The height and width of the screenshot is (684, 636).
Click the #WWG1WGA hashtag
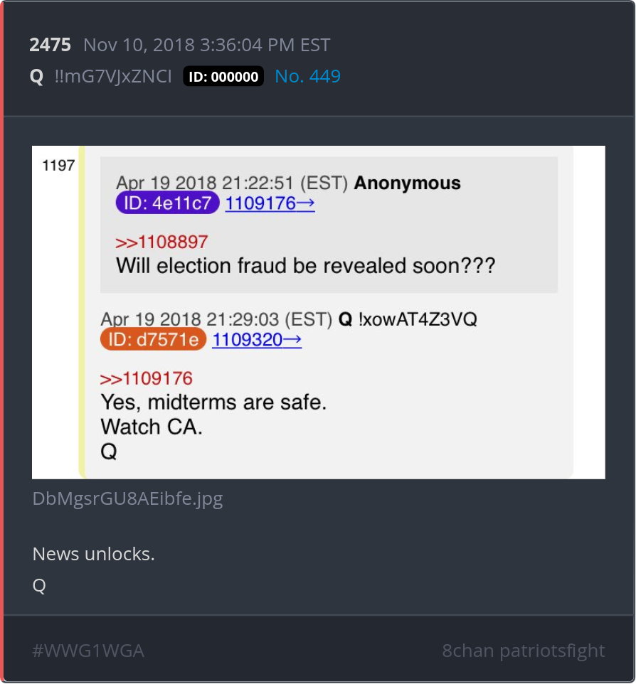click(88, 651)
